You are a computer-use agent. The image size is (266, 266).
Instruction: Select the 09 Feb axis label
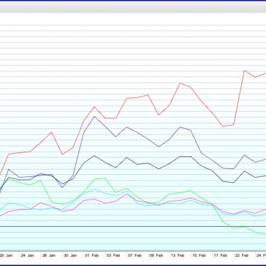click(156, 255)
